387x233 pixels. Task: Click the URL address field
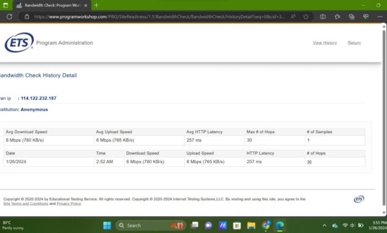click(x=159, y=17)
